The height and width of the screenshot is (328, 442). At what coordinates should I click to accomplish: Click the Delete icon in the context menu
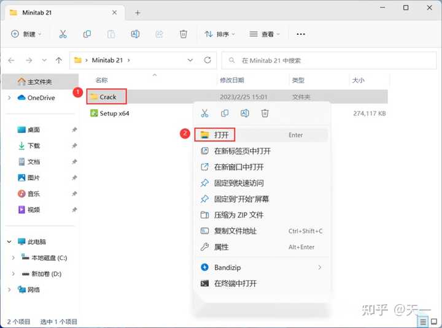(265, 113)
